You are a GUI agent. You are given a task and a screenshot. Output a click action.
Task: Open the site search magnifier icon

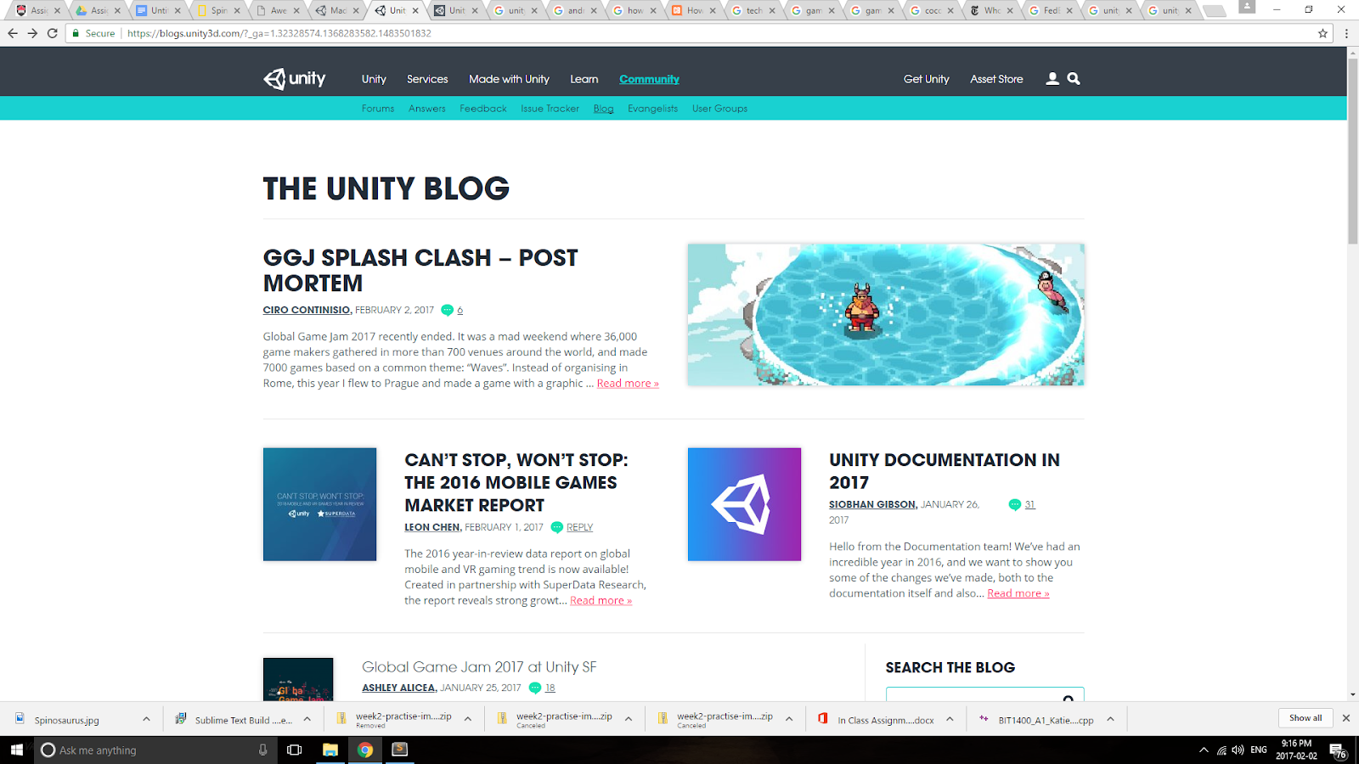click(1074, 78)
